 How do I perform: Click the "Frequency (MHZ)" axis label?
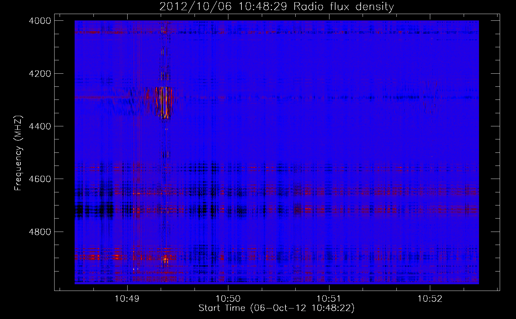pyautogui.click(x=18, y=153)
